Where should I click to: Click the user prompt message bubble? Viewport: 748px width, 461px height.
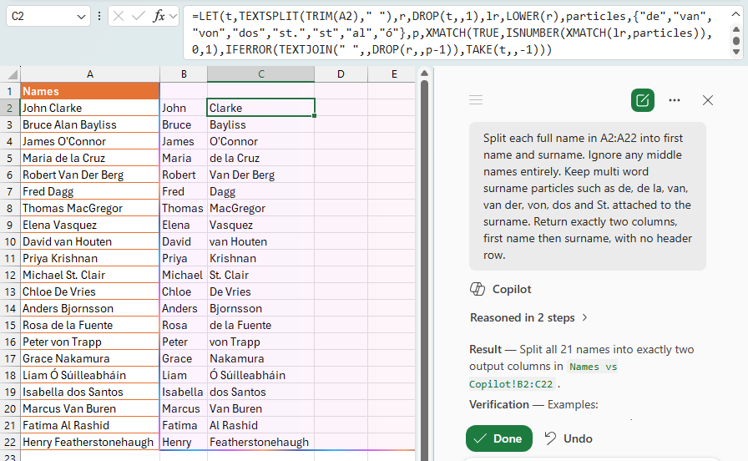(587, 196)
